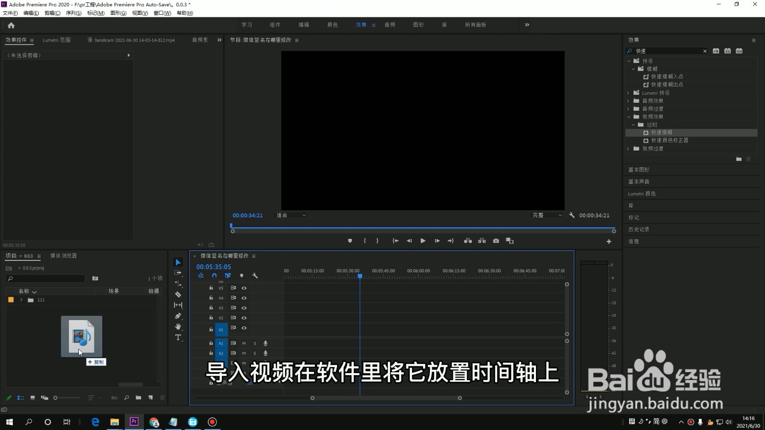Screen dimensions: 765x430
Task: Open the 完整 playback resolution dropdown
Action: (x=547, y=215)
